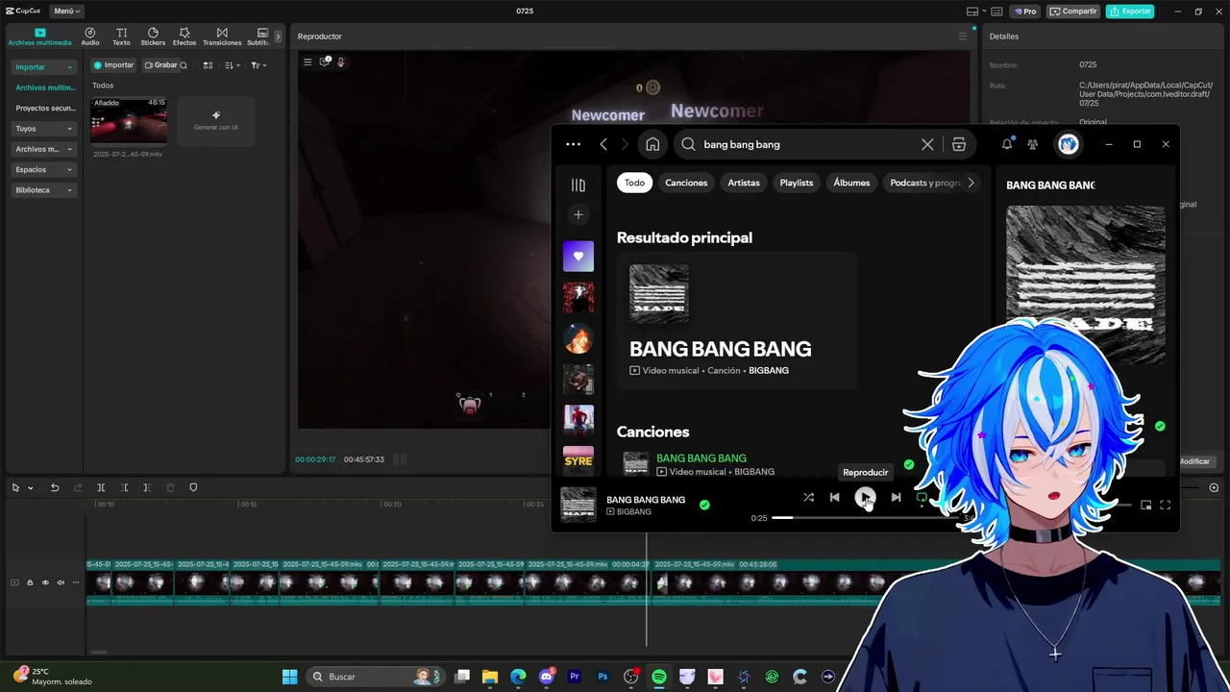
Task: Show more CapCut tool tabs arrow
Action: [278, 37]
